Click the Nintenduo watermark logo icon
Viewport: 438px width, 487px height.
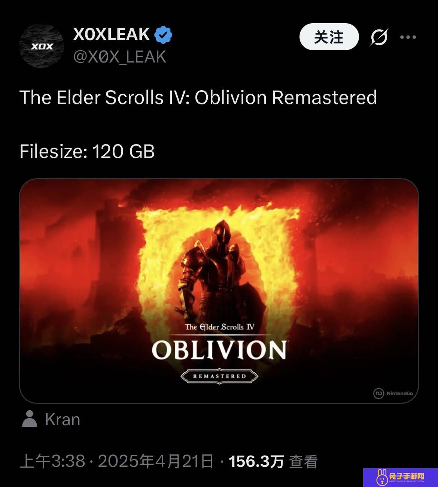pyautogui.click(x=378, y=393)
